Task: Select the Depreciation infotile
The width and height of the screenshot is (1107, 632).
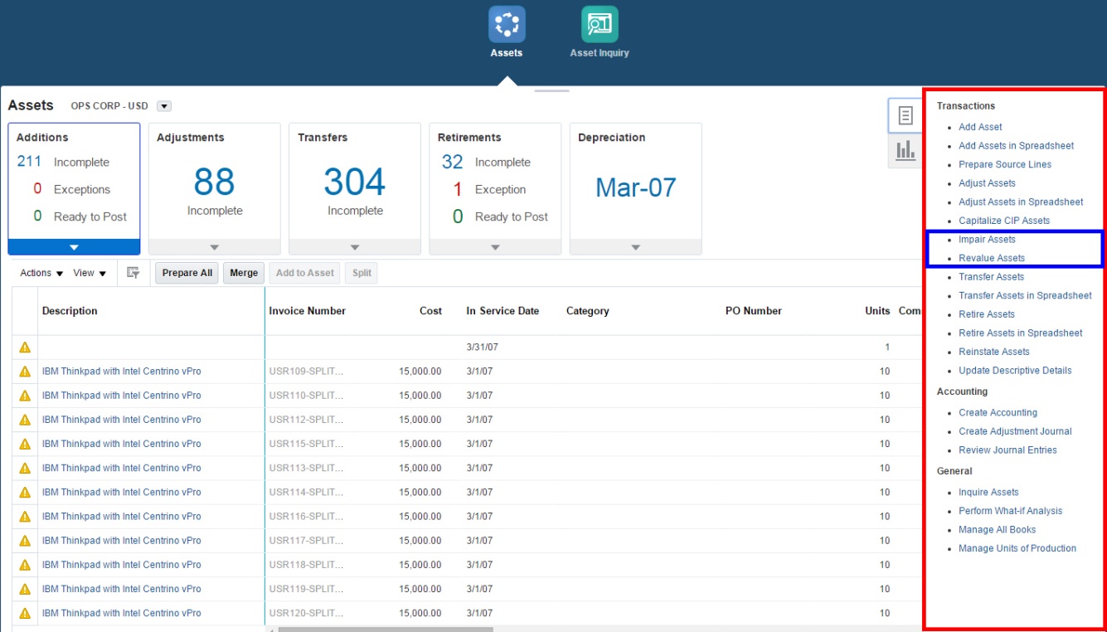Action: [636, 189]
